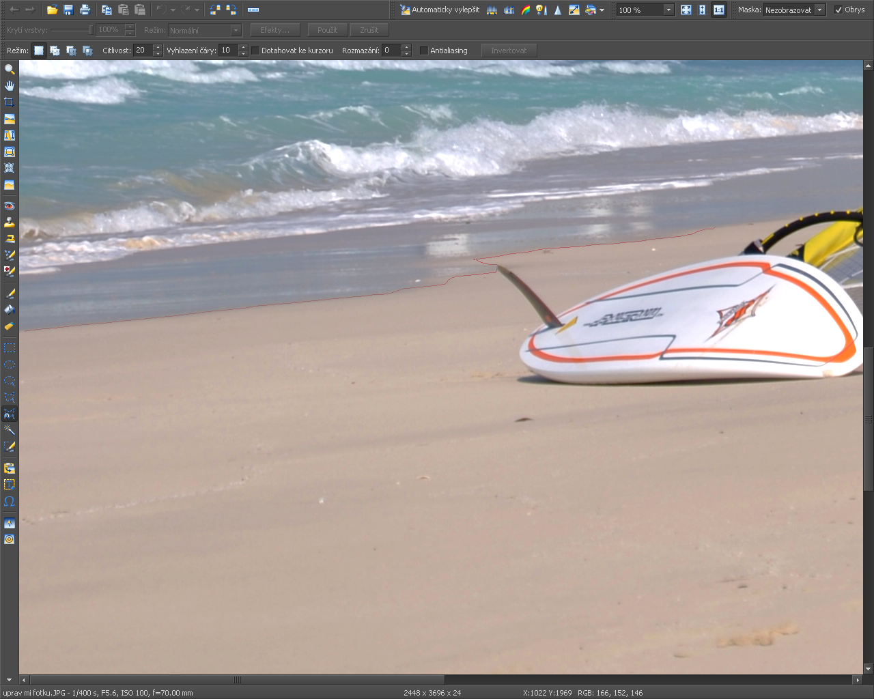Open the zoom percentage dropdown
874x699 pixels.
coord(668,10)
